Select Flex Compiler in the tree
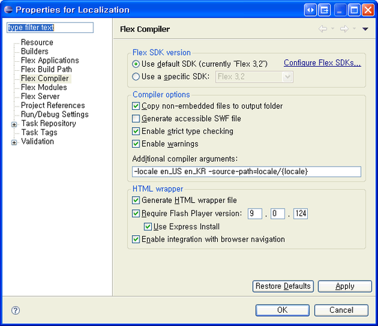The width and height of the screenshot is (378, 326). pyautogui.click(x=45, y=78)
